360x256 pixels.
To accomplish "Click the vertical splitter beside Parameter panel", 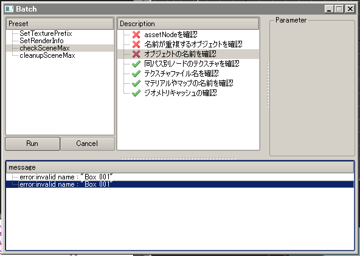I will point(268,85).
